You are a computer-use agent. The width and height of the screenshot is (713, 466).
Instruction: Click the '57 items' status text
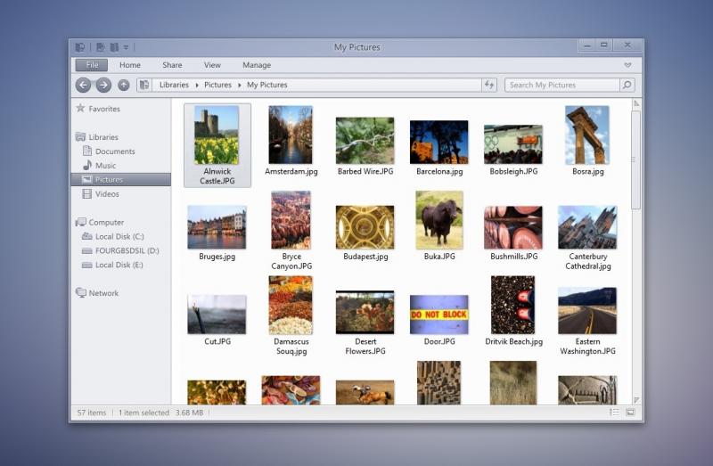pos(92,413)
